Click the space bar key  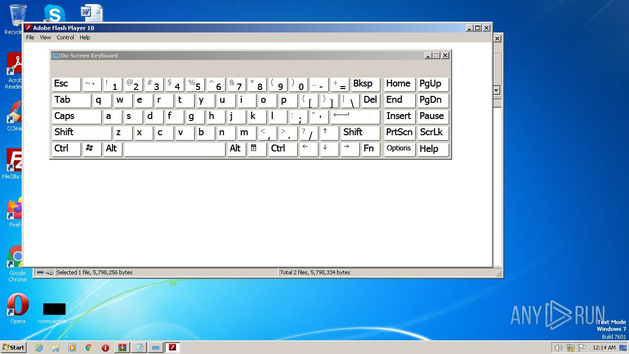(174, 149)
